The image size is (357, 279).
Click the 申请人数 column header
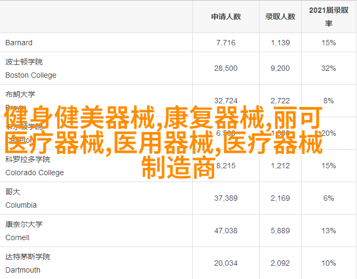click(225, 17)
